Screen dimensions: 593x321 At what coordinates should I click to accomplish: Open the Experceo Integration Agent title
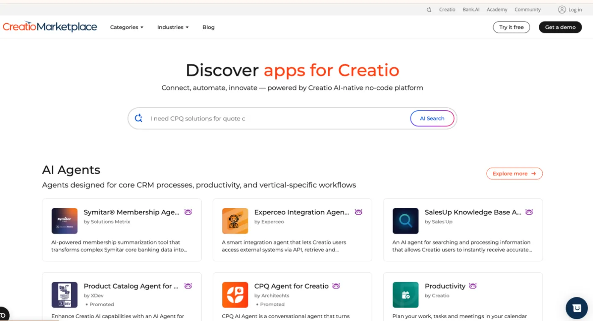point(302,212)
